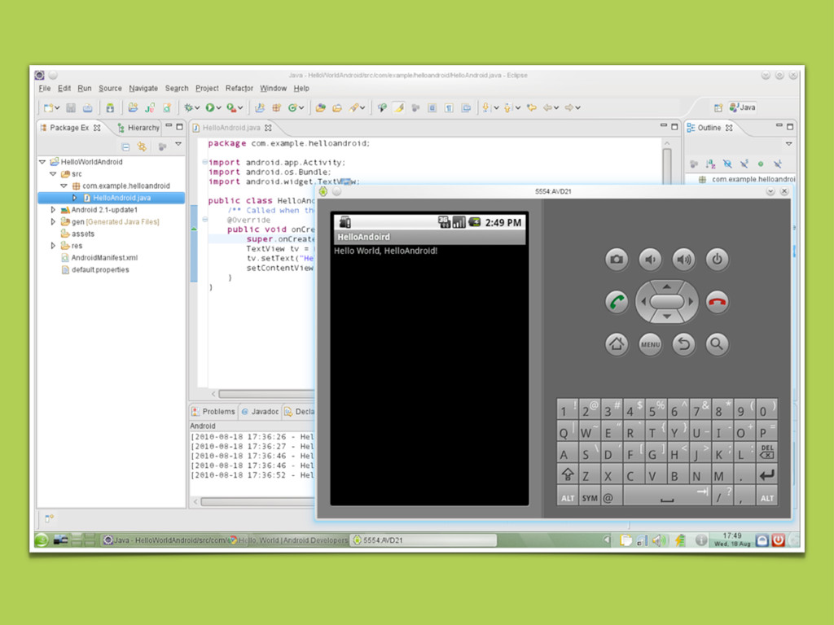The width and height of the screenshot is (834, 625).
Task: Click the SYM key on emulator keyboard
Action: pos(590,497)
